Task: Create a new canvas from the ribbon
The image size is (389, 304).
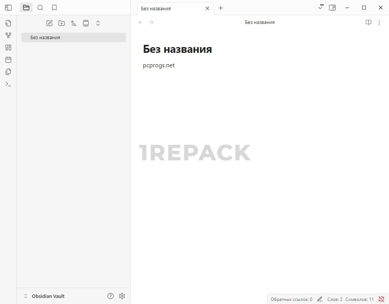Action: tap(8, 47)
